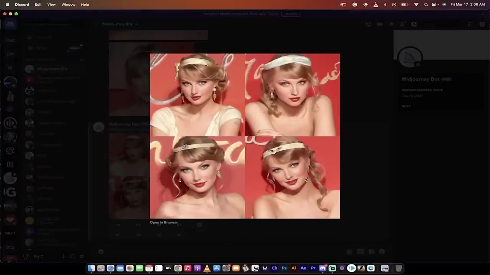The image size is (490, 275).
Task: Click the Creative Cloud menu bar icon
Action: click(x=343, y=5)
